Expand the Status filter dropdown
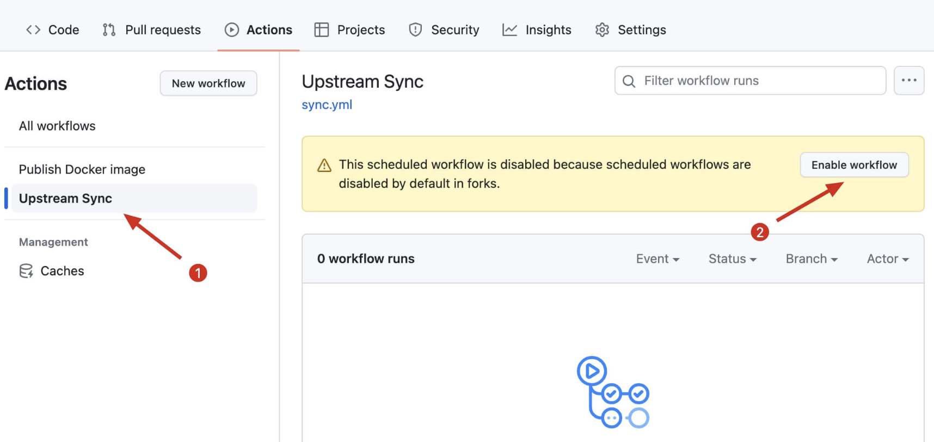The height and width of the screenshot is (442, 934). pos(732,259)
